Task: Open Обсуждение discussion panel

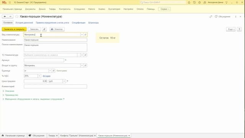Action: pyautogui.click(x=223, y=16)
